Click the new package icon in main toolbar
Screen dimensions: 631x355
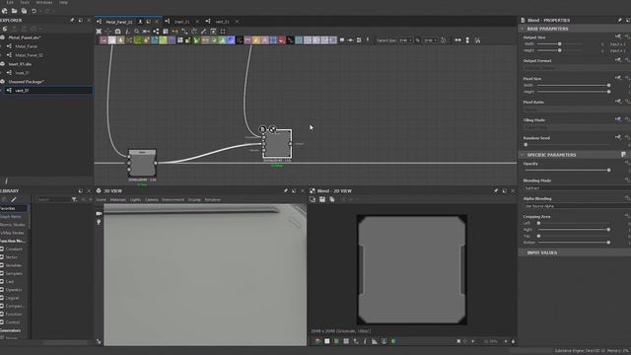click(4, 11)
